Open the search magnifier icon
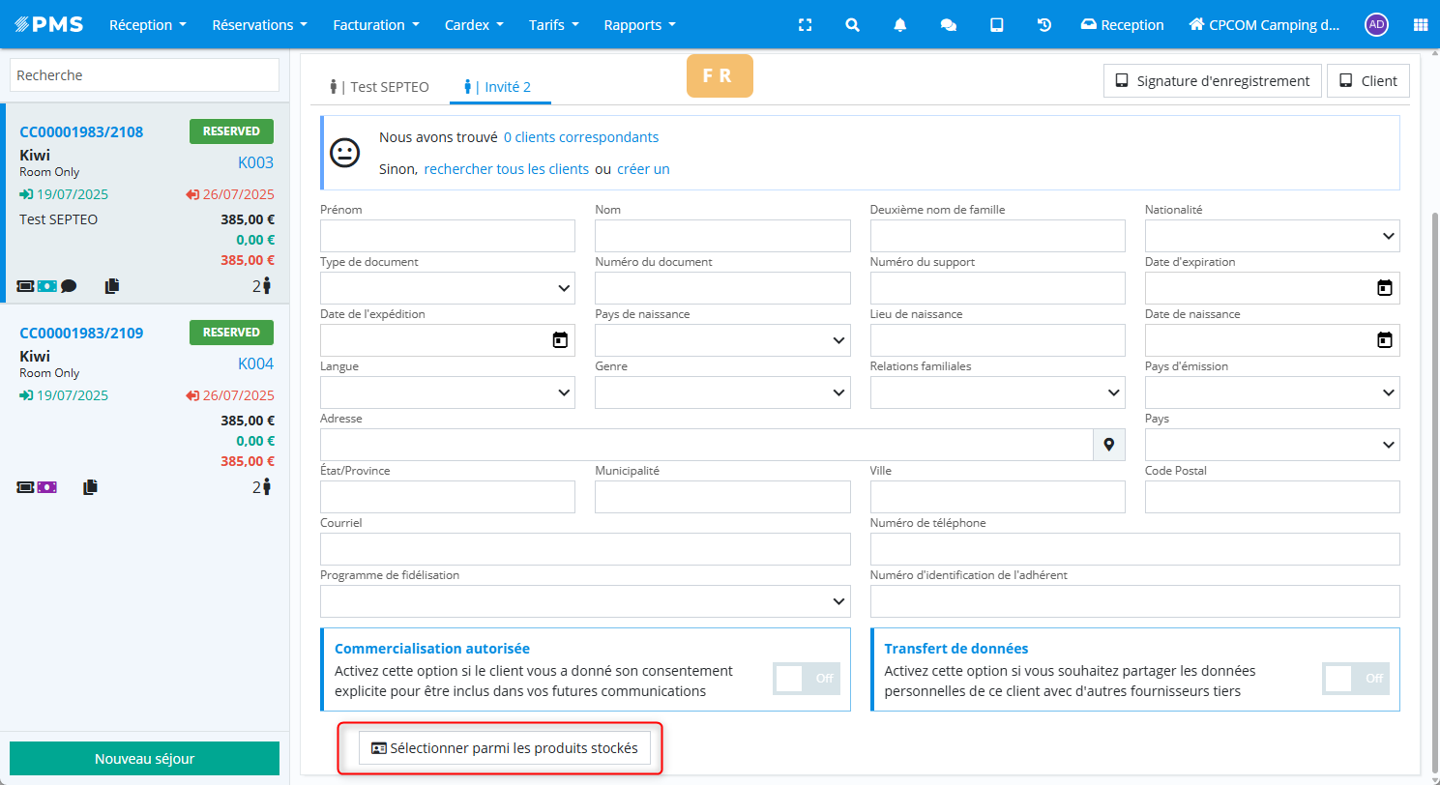Screen dimensions: 1440x785 pyautogui.click(x=852, y=25)
